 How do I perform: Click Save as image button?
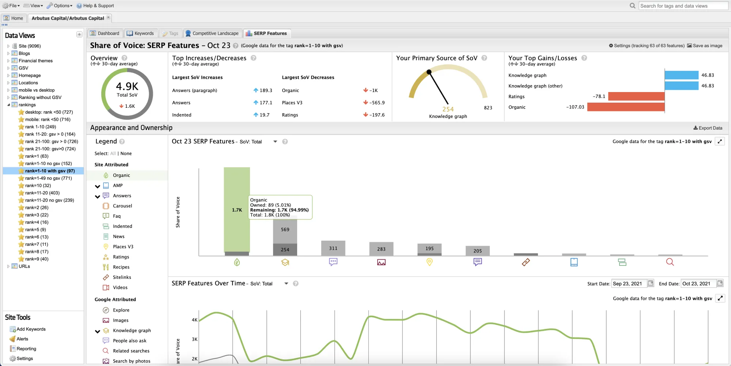[x=705, y=46]
